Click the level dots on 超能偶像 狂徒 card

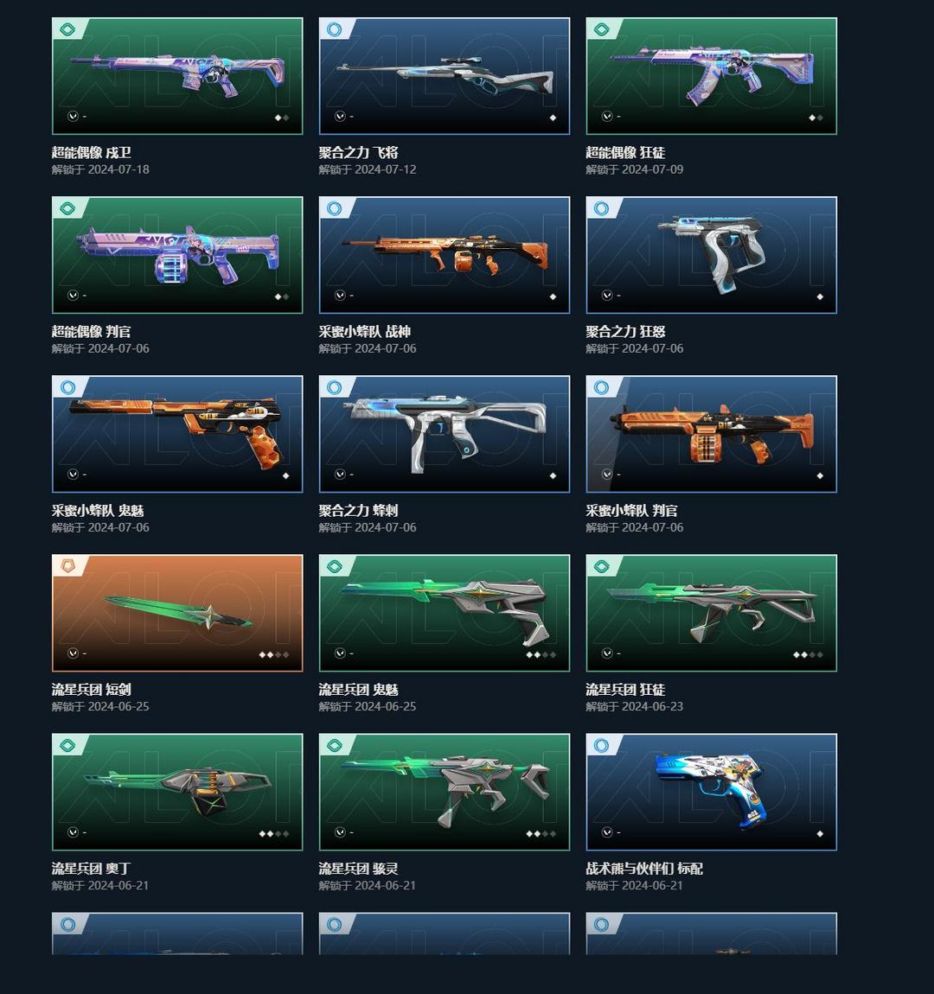pyautogui.click(x=816, y=118)
